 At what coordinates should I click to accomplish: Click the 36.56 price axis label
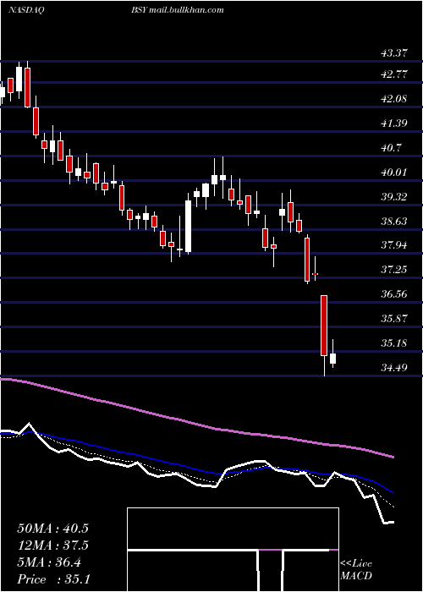click(x=394, y=294)
